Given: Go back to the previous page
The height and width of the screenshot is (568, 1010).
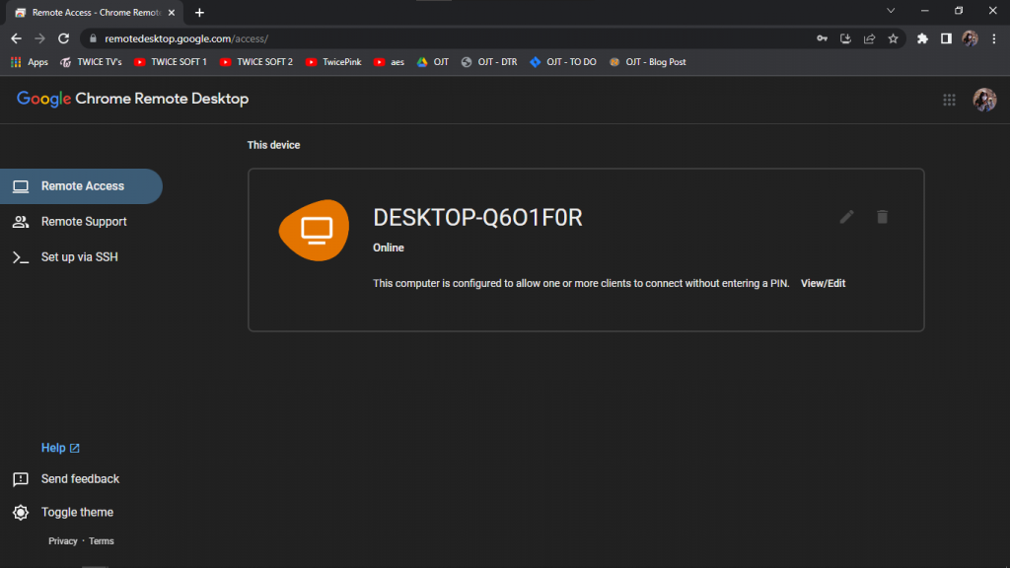Looking at the screenshot, I should (x=16, y=38).
